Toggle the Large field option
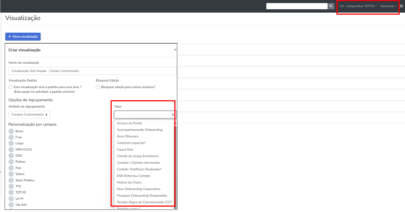 pos(11,143)
